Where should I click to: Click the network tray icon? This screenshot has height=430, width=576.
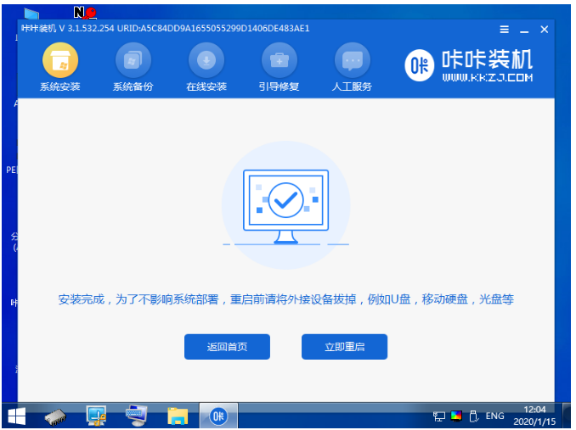click(x=439, y=416)
